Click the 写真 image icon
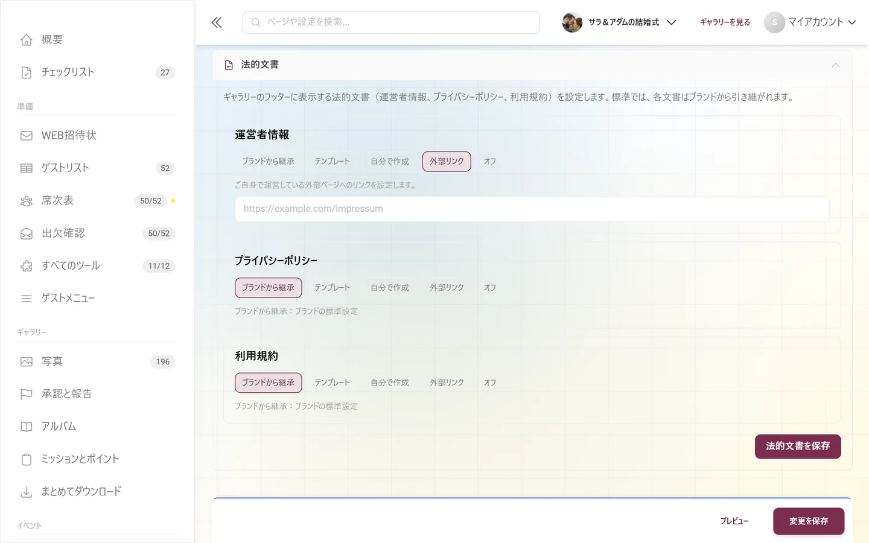The image size is (869, 543). 27,362
